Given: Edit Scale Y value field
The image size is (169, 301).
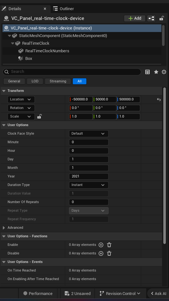Looking at the screenshot, I should pyautogui.click(x=104, y=117).
